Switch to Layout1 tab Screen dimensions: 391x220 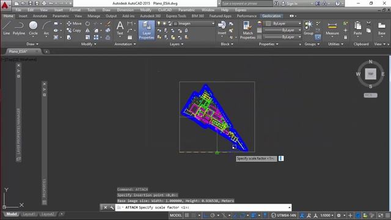pyautogui.click(x=29, y=215)
